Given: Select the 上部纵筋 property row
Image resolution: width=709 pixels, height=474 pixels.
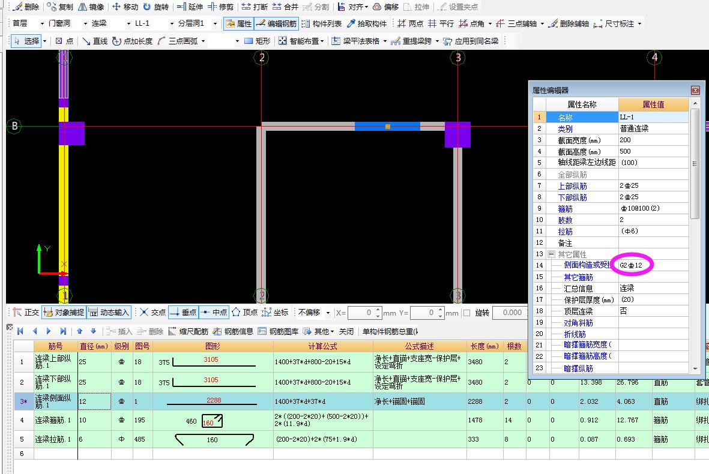Looking at the screenshot, I should (x=611, y=186).
